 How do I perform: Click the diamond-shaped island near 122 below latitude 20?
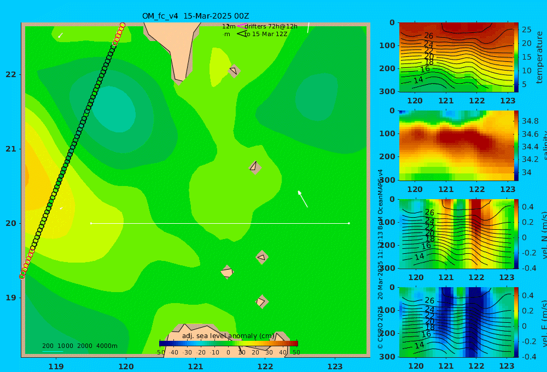coord(261,258)
